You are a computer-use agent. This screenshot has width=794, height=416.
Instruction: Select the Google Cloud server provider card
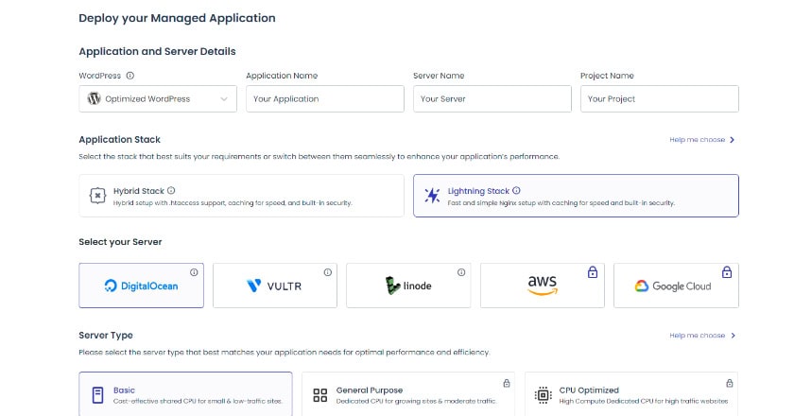[676, 286]
